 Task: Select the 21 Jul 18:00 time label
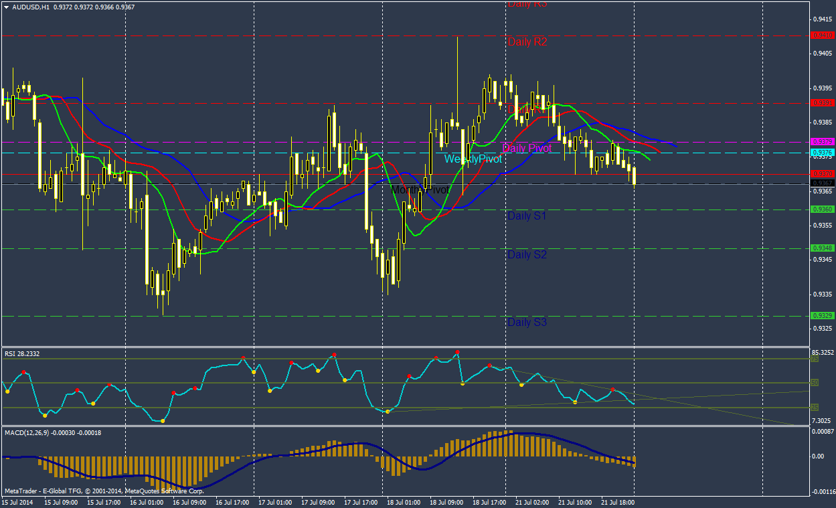coord(618,501)
